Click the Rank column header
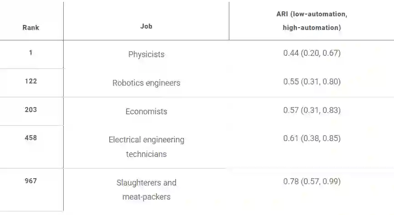This screenshot has width=394, height=215. 31,28
